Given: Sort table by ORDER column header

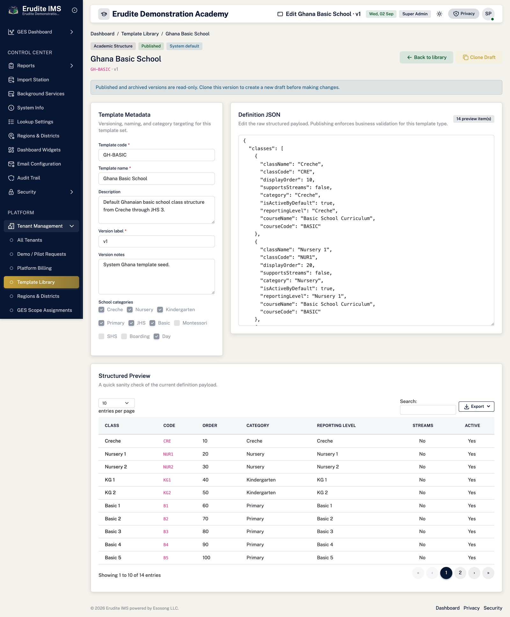Looking at the screenshot, I should pyautogui.click(x=210, y=425).
